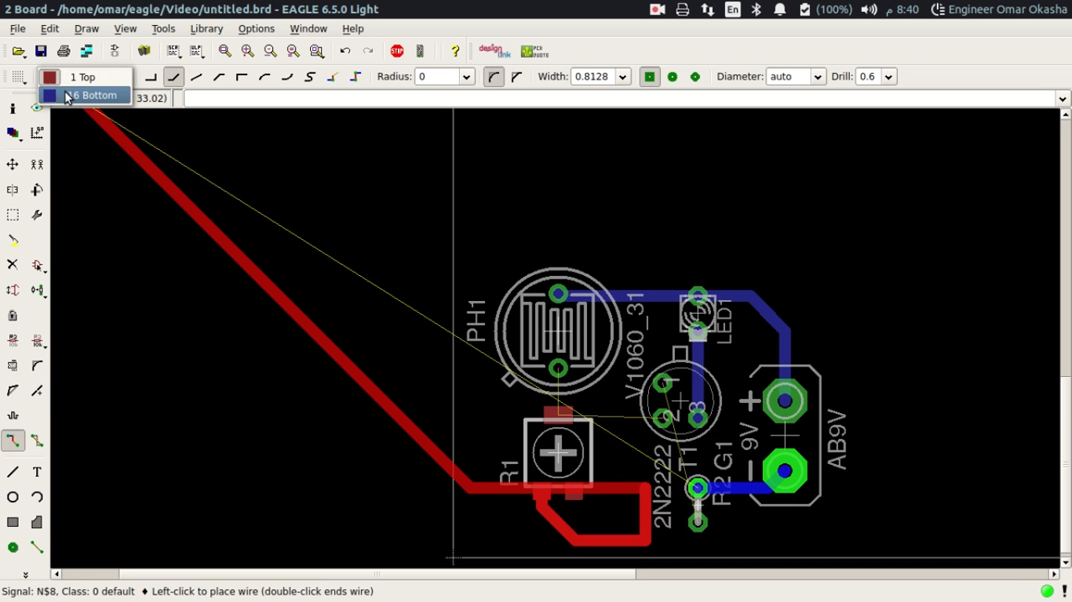Switch to schematic view icon
The image size is (1072, 602).
tap(115, 52)
